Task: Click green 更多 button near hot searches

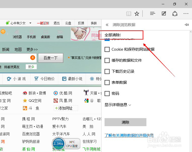Action: tap(31, 67)
